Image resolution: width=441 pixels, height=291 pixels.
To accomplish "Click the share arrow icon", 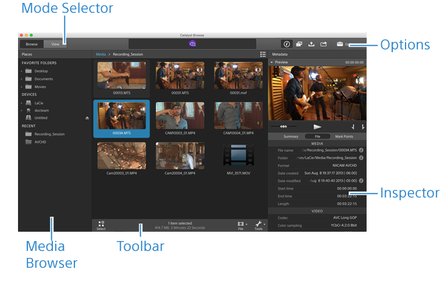I will tap(324, 44).
